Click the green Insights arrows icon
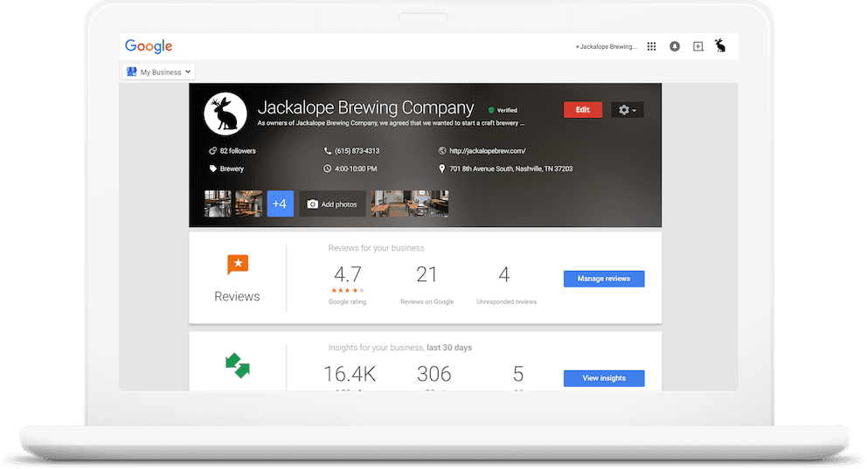Viewport: 867px width, 469px height. (238, 366)
